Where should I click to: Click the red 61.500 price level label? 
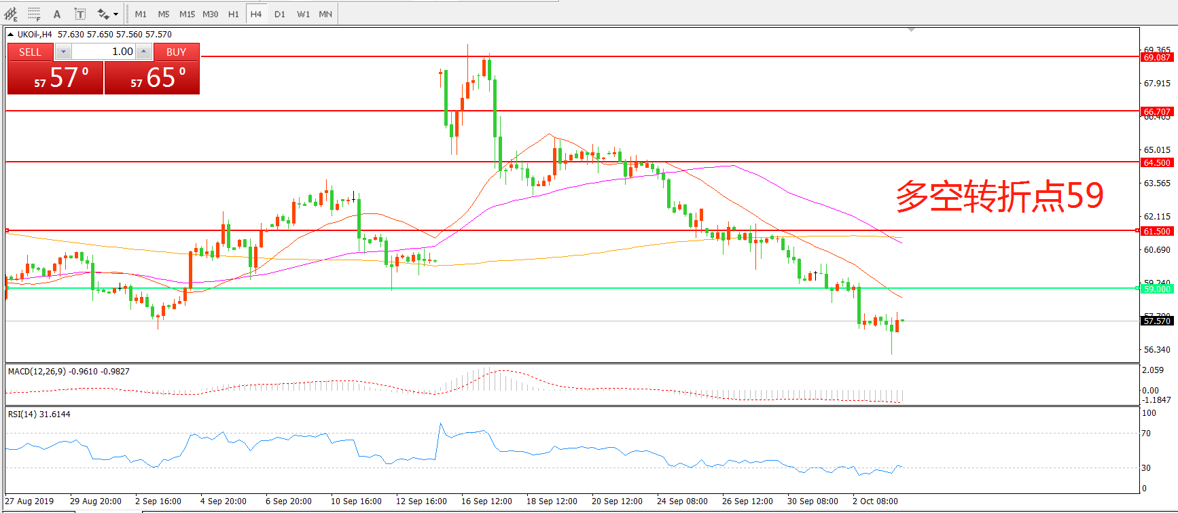(x=1156, y=231)
